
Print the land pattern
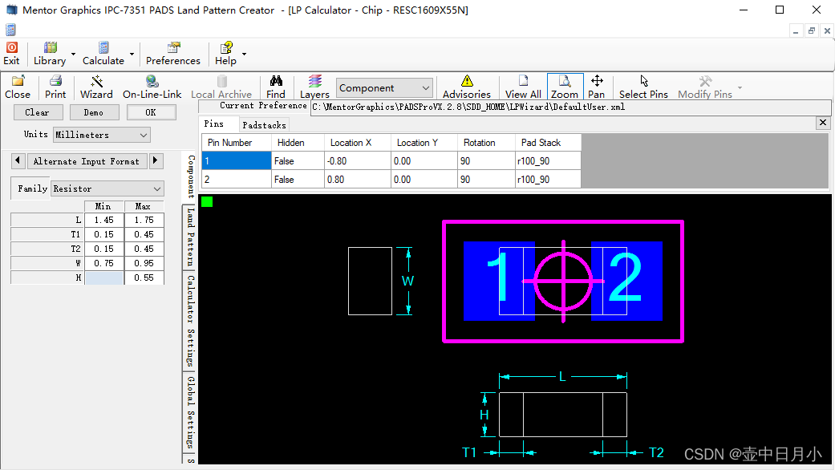coord(55,87)
